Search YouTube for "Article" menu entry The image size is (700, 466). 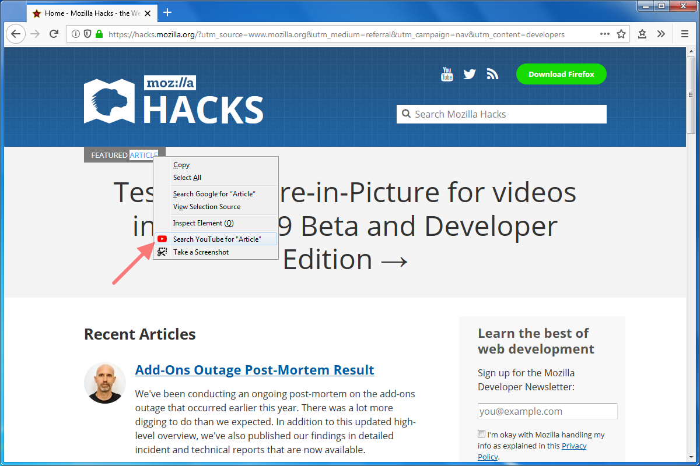(216, 239)
